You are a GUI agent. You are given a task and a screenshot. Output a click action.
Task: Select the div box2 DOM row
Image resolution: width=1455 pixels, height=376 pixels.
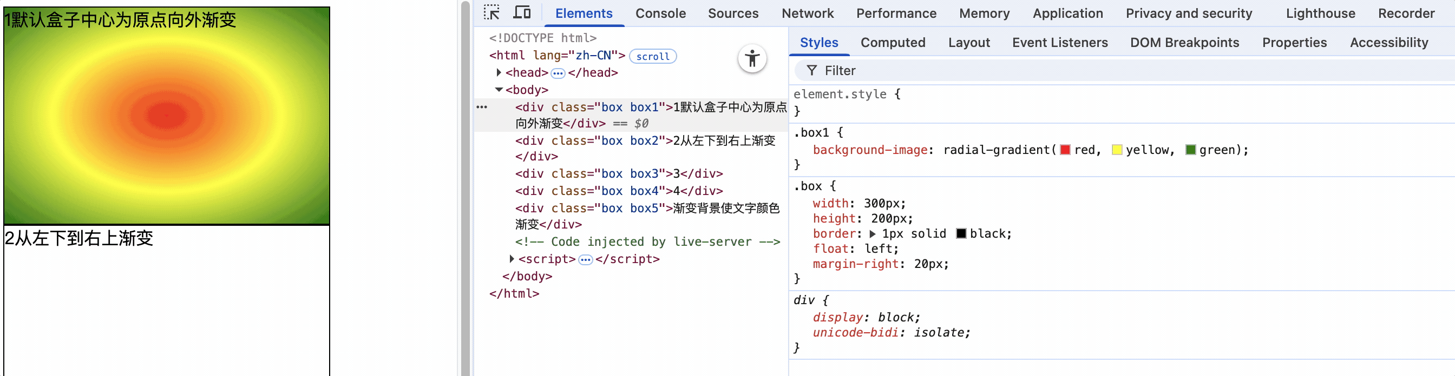pyautogui.click(x=631, y=148)
